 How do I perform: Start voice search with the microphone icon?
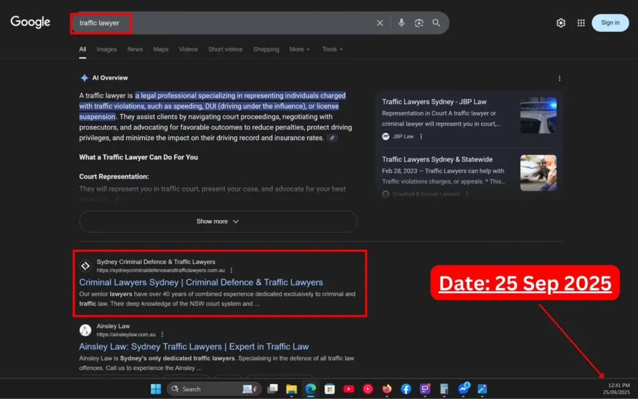point(401,23)
